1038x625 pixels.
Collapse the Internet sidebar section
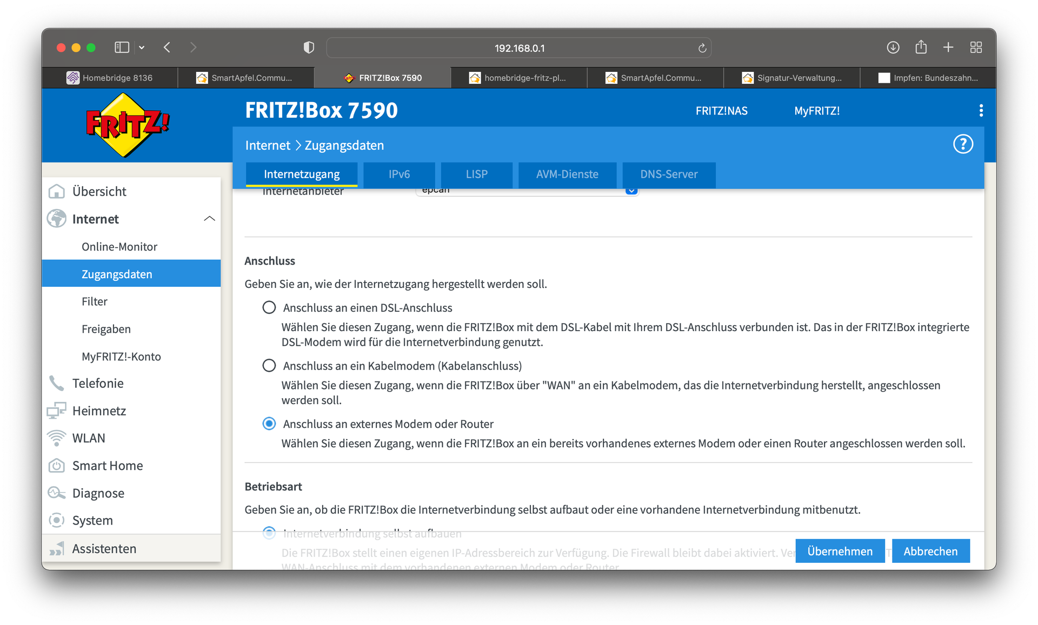pyautogui.click(x=209, y=219)
